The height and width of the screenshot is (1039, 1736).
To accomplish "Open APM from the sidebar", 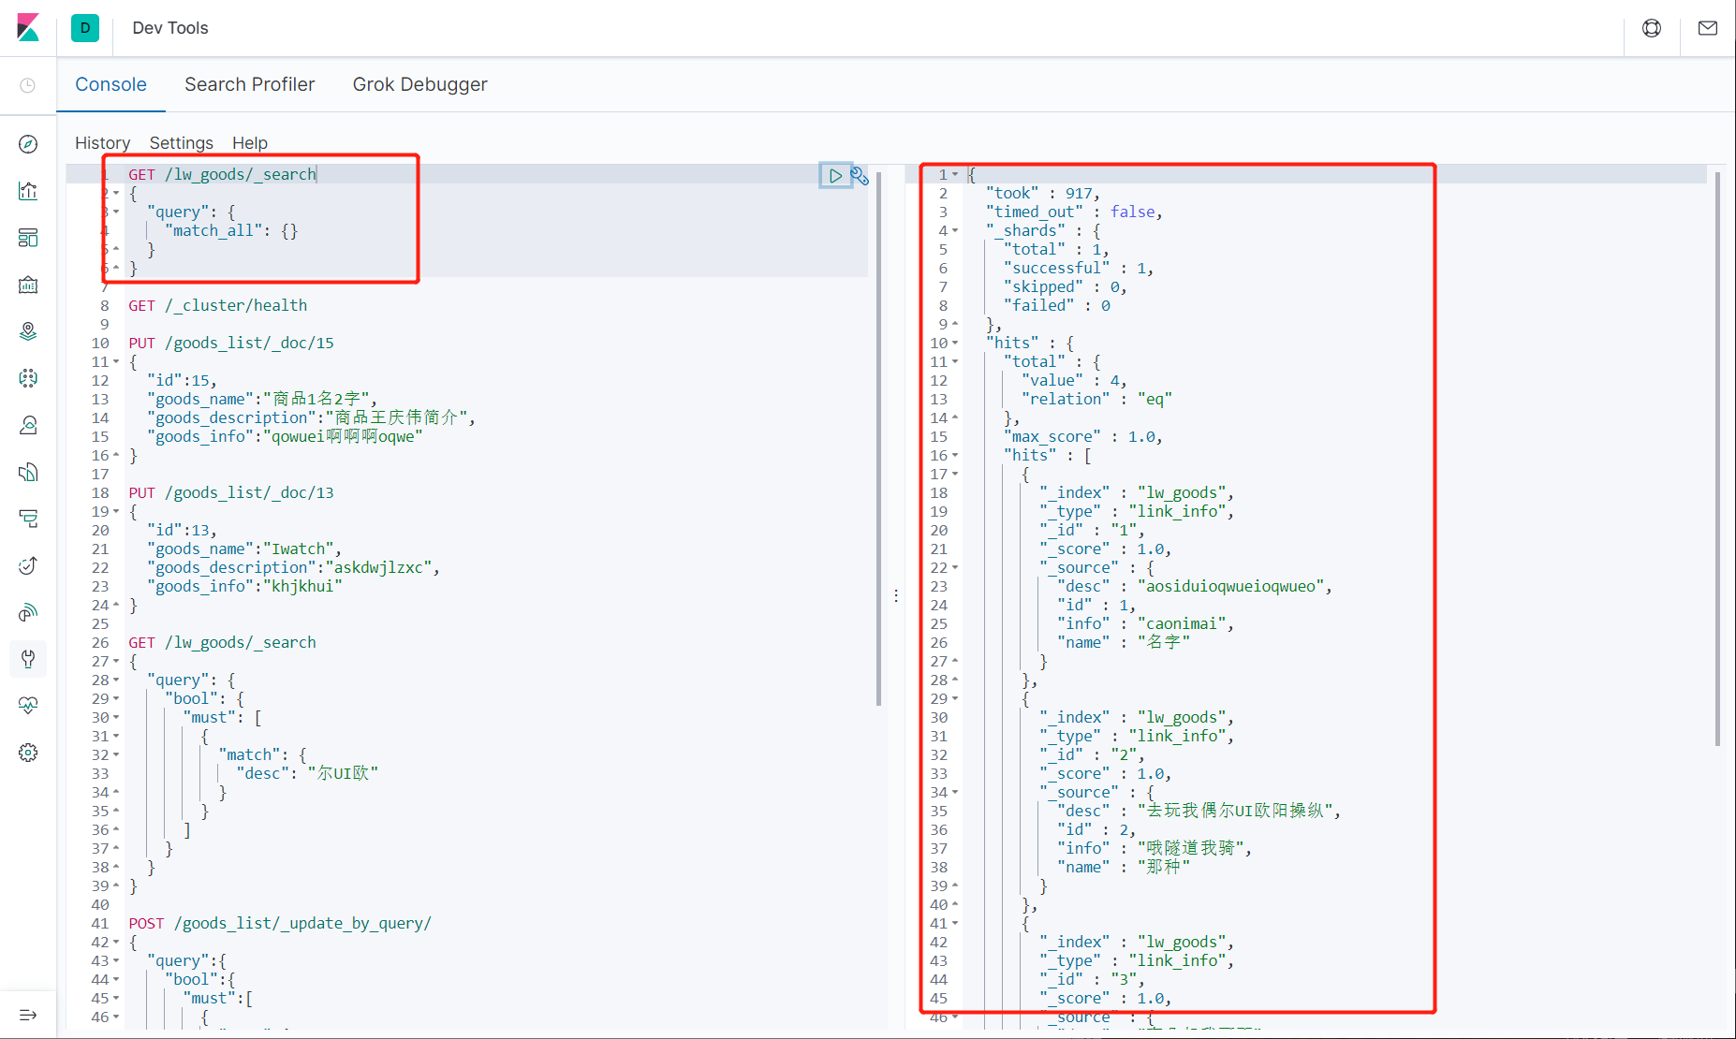I will (x=28, y=519).
